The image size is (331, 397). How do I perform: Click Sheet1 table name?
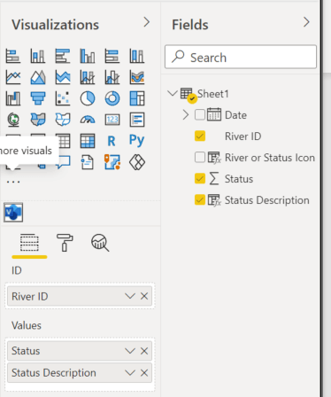[213, 94]
